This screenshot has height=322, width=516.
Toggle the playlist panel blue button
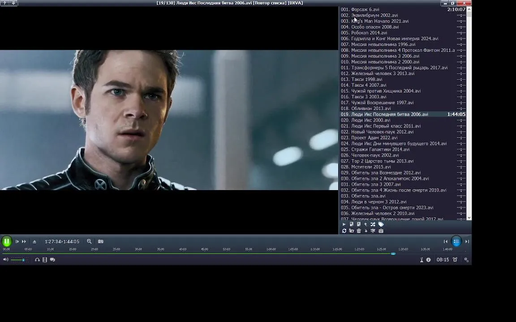point(456,241)
